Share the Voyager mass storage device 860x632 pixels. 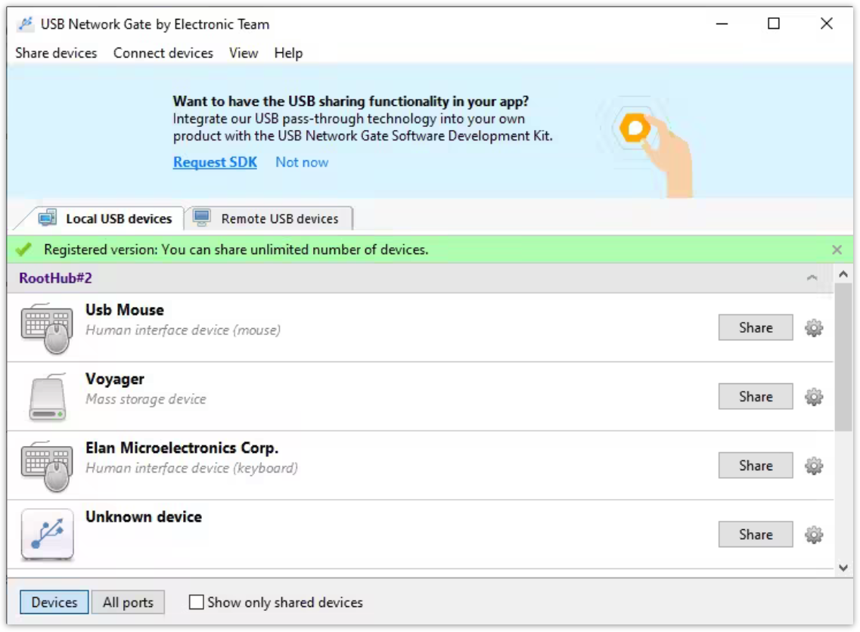point(756,396)
